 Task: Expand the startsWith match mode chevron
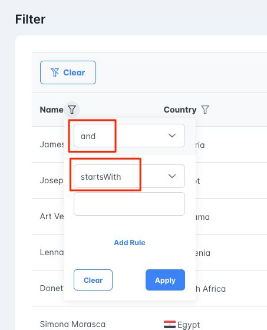point(172,176)
